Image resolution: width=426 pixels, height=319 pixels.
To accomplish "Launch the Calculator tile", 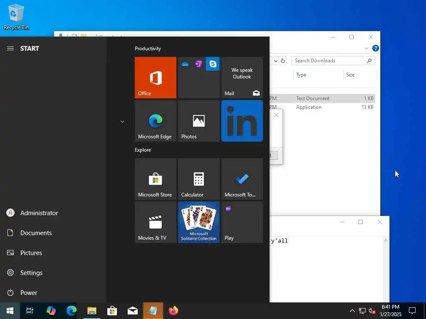I will 198,179.
